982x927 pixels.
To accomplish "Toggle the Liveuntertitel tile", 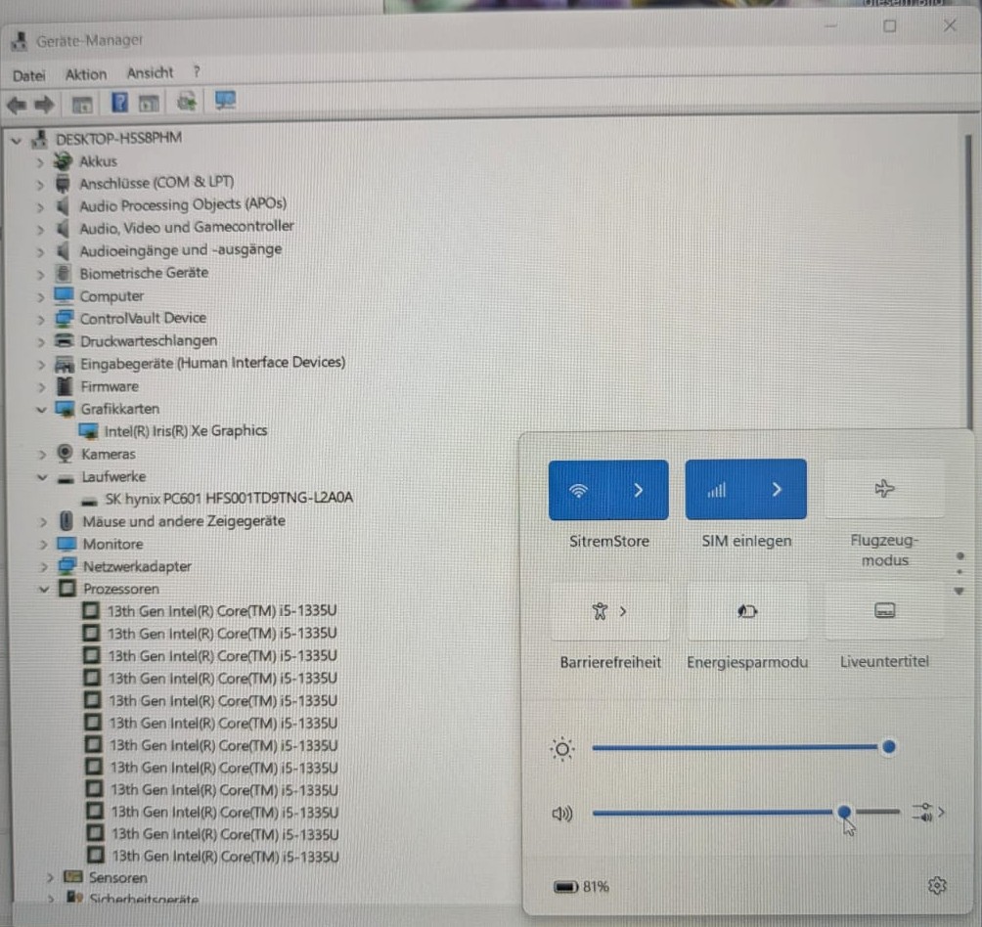I will coord(884,610).
